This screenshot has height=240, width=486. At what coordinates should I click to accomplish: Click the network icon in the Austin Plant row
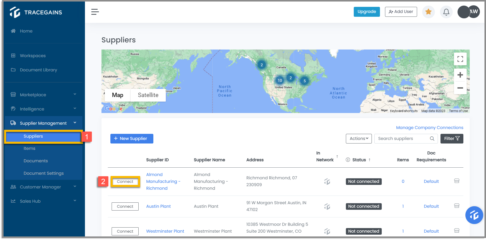[327, 206]
